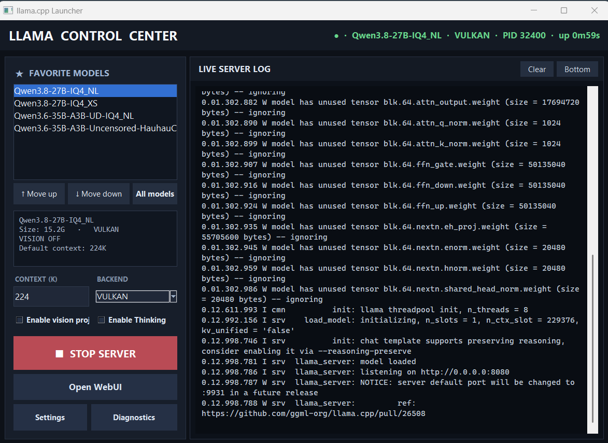Click the github.com llama.cpp pull/26508 URL

(x=313, y=413)
